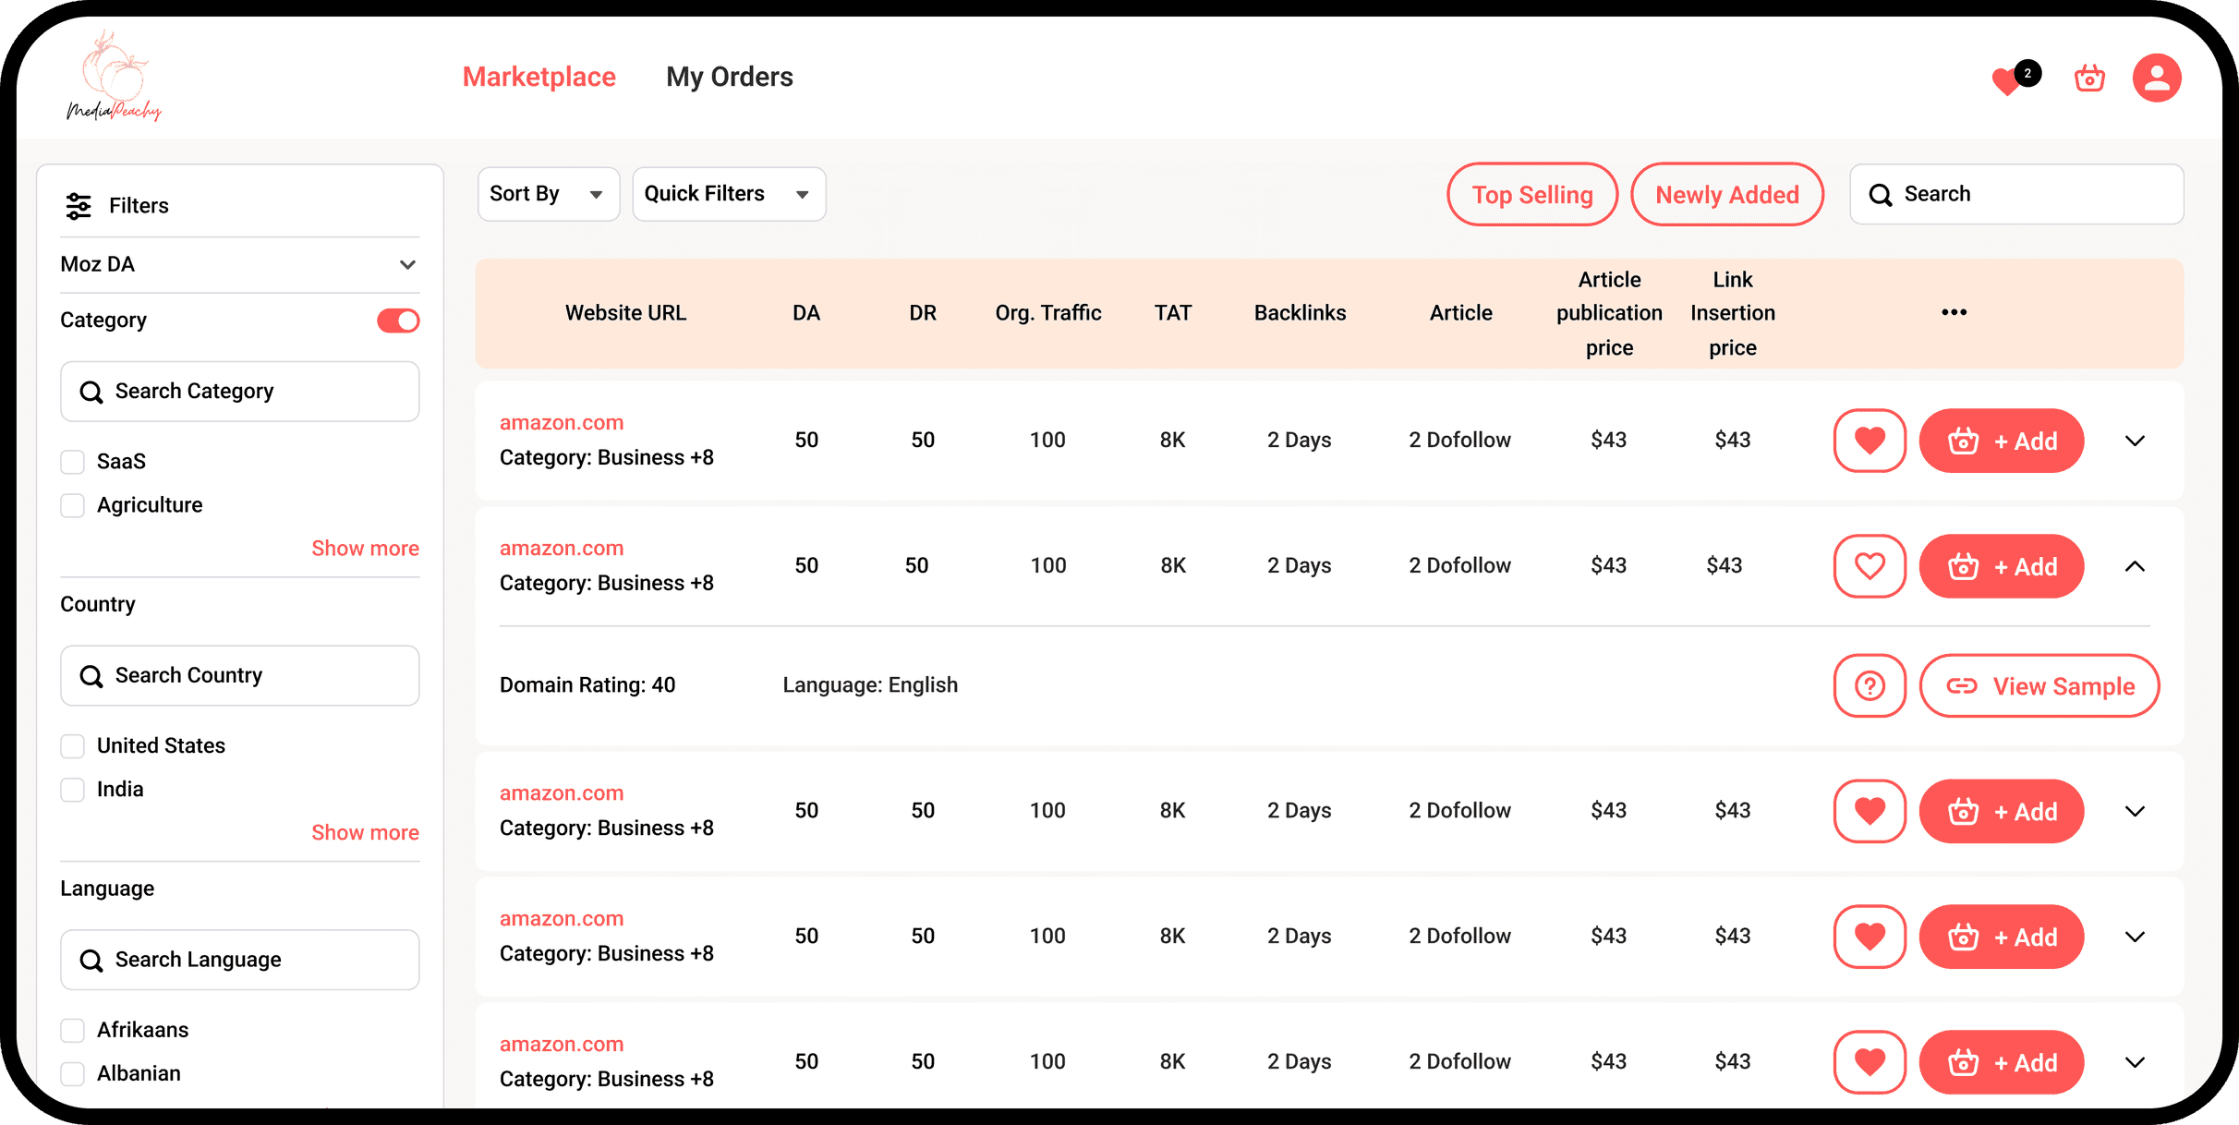
Task: Click the Org. Traffic column header
Action: point(1048,313)
